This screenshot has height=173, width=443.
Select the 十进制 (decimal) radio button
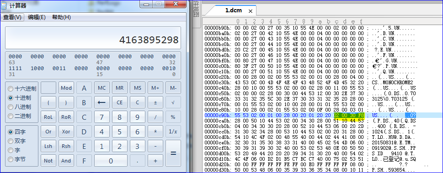click(x=11, y=98)
